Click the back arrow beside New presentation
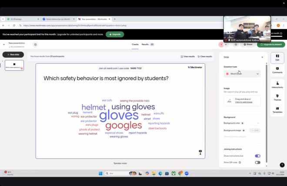 (4, 44)
